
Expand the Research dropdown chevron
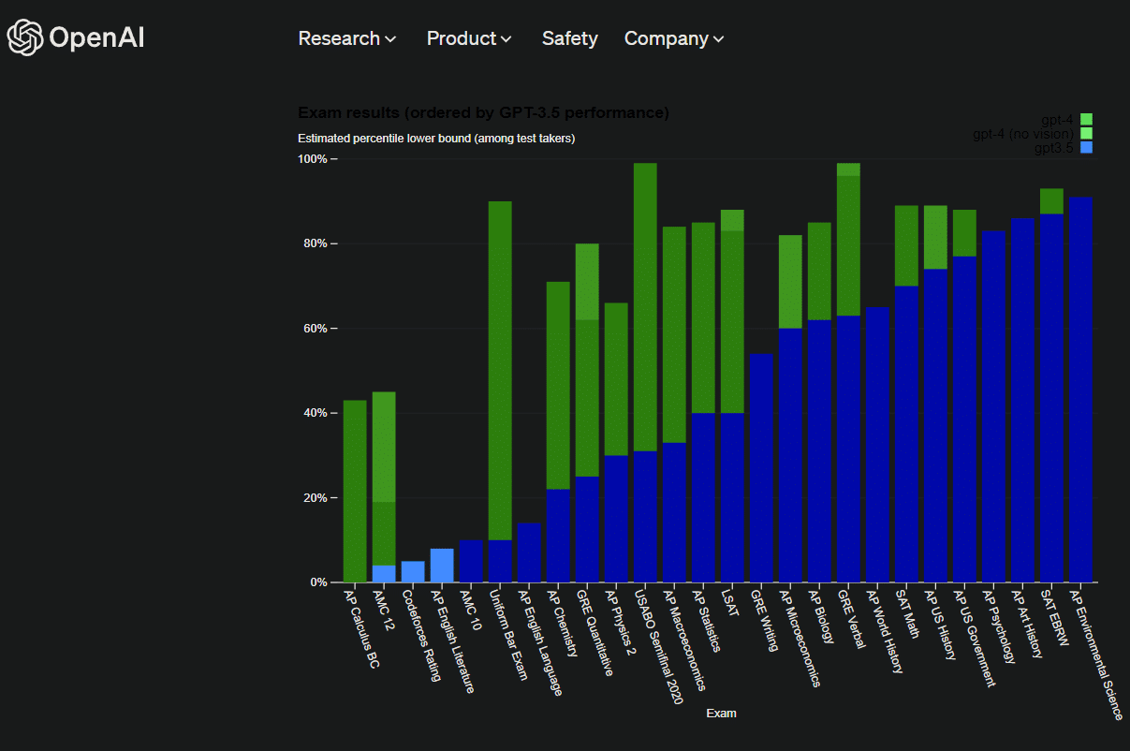click(390, 39)
